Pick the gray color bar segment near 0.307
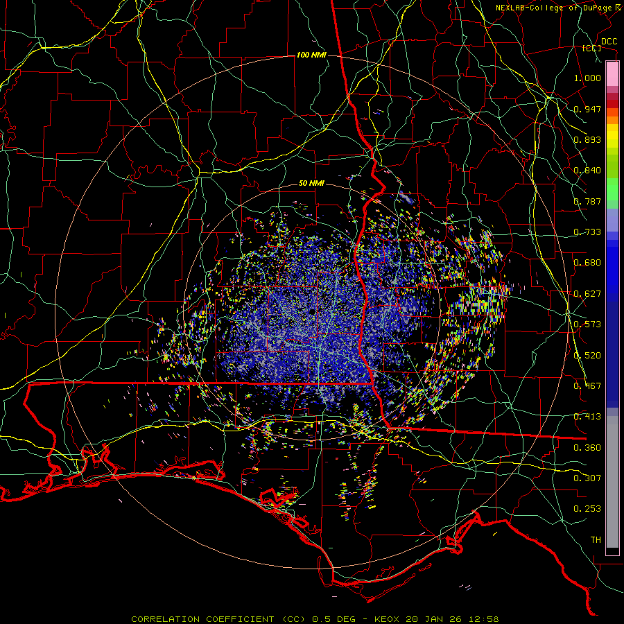The width and height of the screenshot is (624, 624). coord(612,482)
